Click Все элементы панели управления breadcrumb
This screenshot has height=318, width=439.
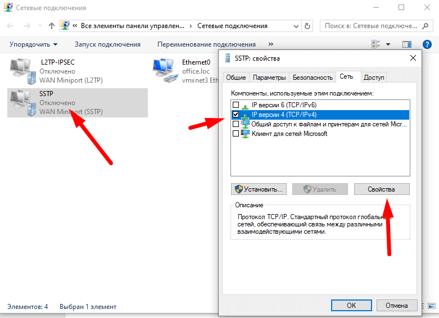click(133, 26)
